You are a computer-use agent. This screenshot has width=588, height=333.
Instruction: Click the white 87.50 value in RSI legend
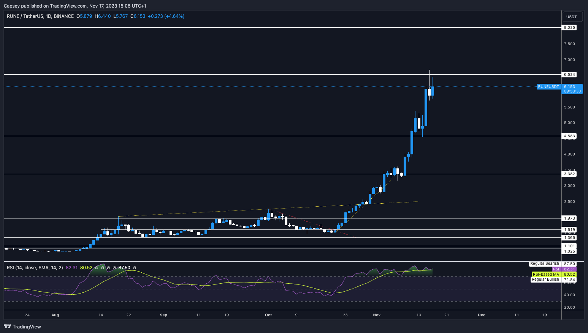[124, 268]
